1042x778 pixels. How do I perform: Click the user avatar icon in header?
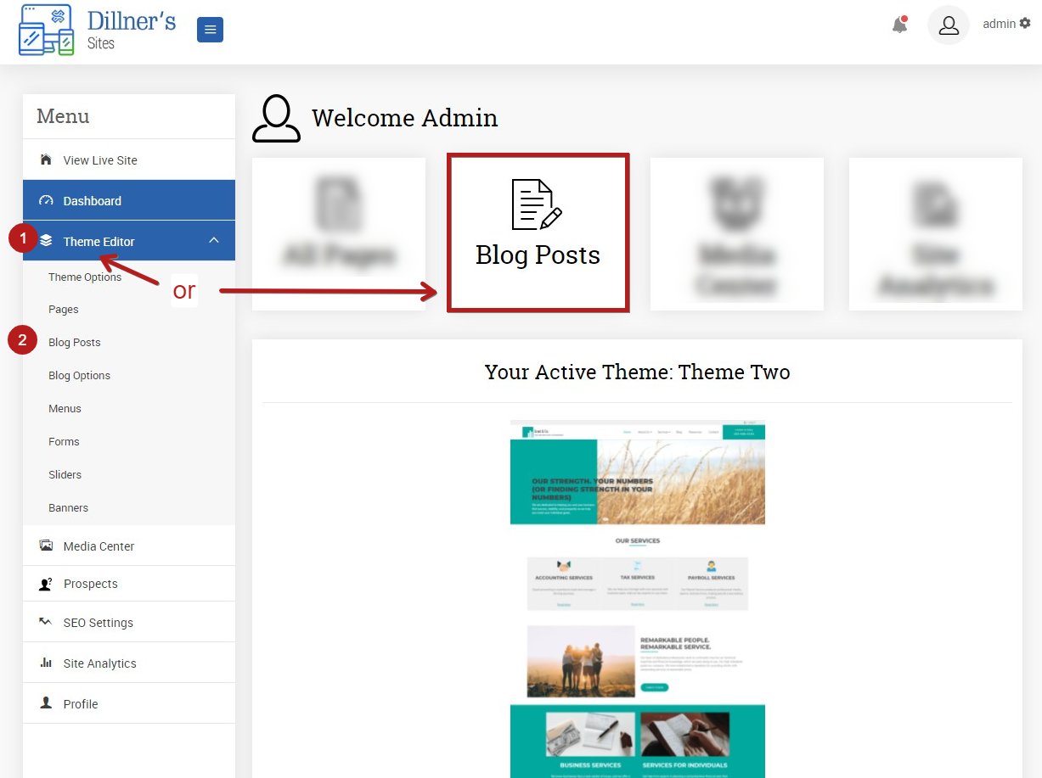[949, 25]
